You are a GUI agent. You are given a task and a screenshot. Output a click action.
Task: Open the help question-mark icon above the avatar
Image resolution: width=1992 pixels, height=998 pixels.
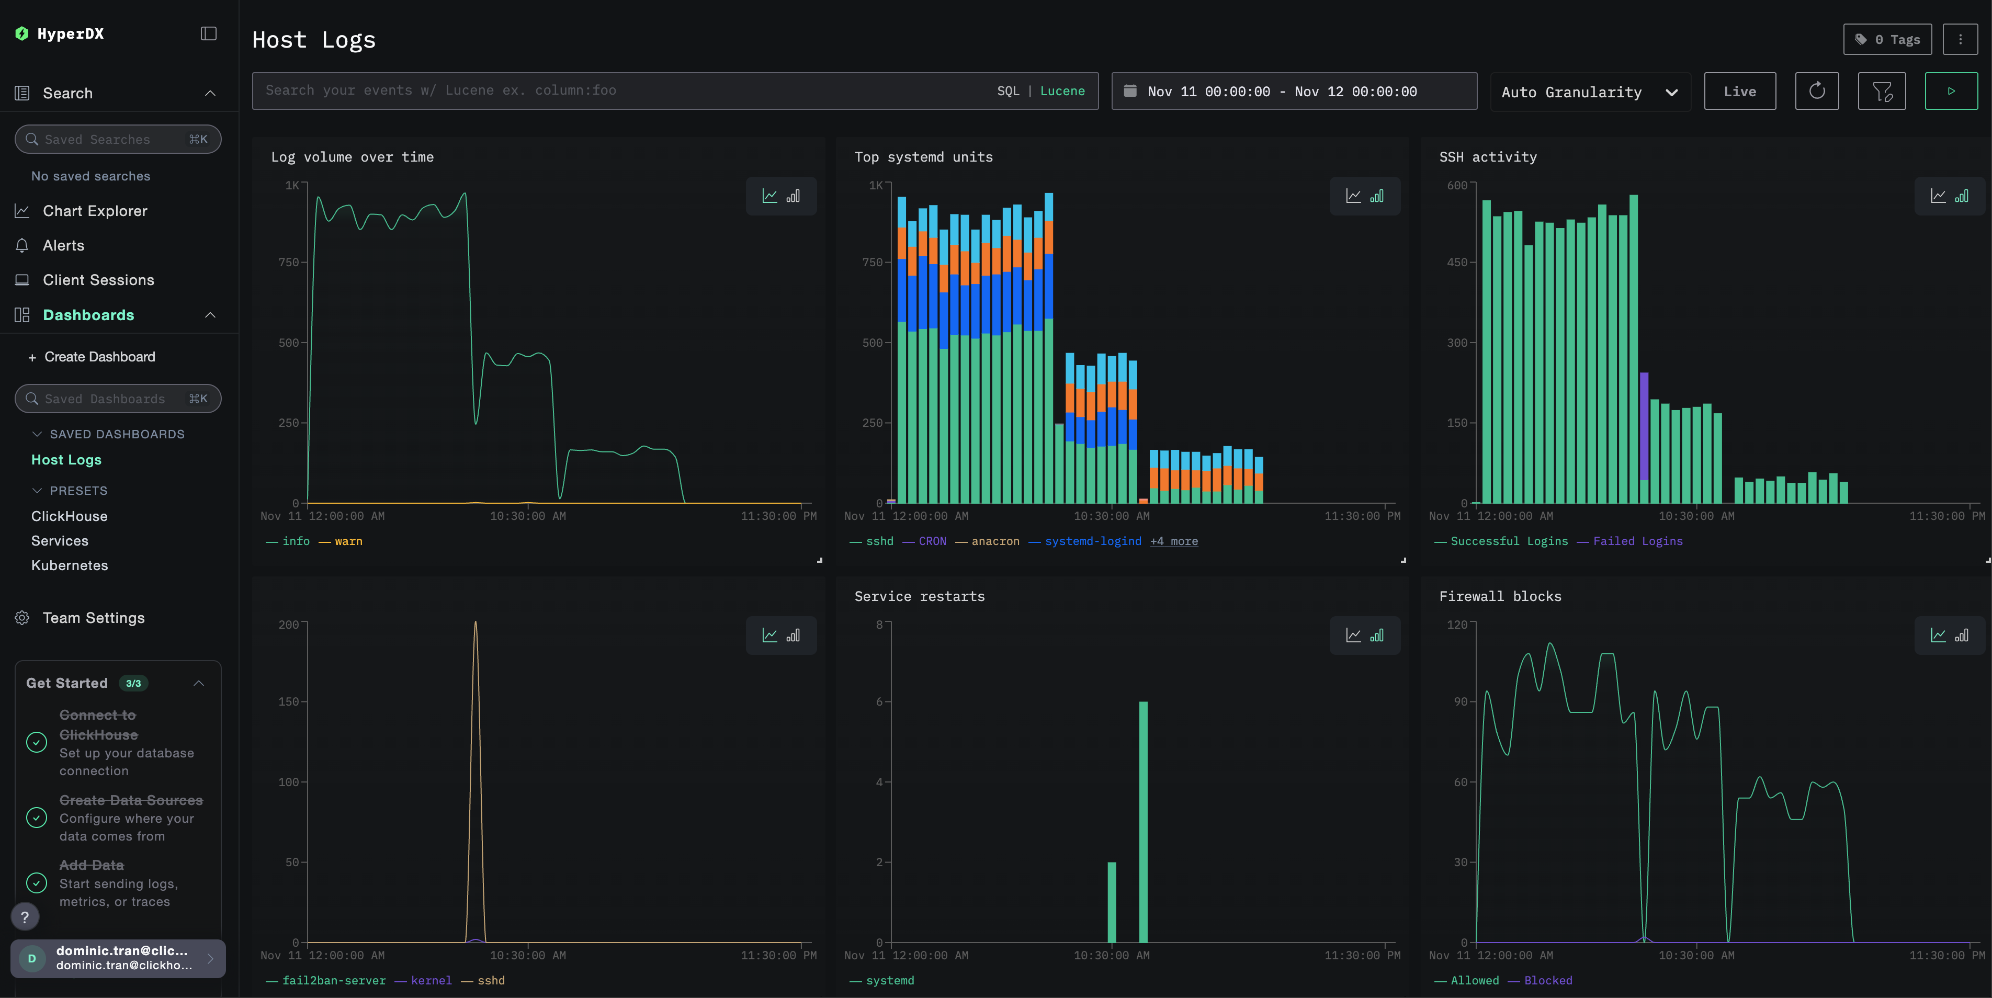click(x=25, y=917)
